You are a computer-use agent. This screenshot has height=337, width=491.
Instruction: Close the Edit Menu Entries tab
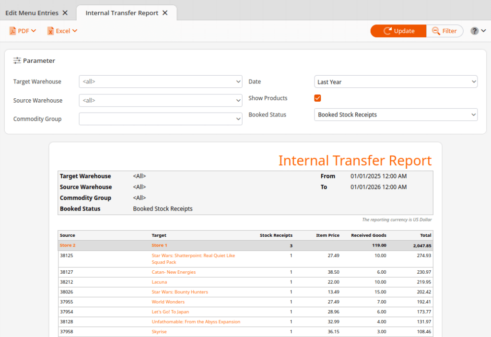tap(65, 13)
